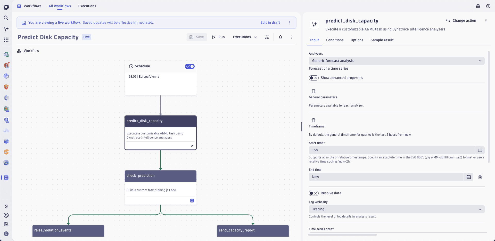Open the Analyzers dropdown showing Generic forecast analysis
The height and width of the screenshot is (241, 495).
tap(397, 61)
